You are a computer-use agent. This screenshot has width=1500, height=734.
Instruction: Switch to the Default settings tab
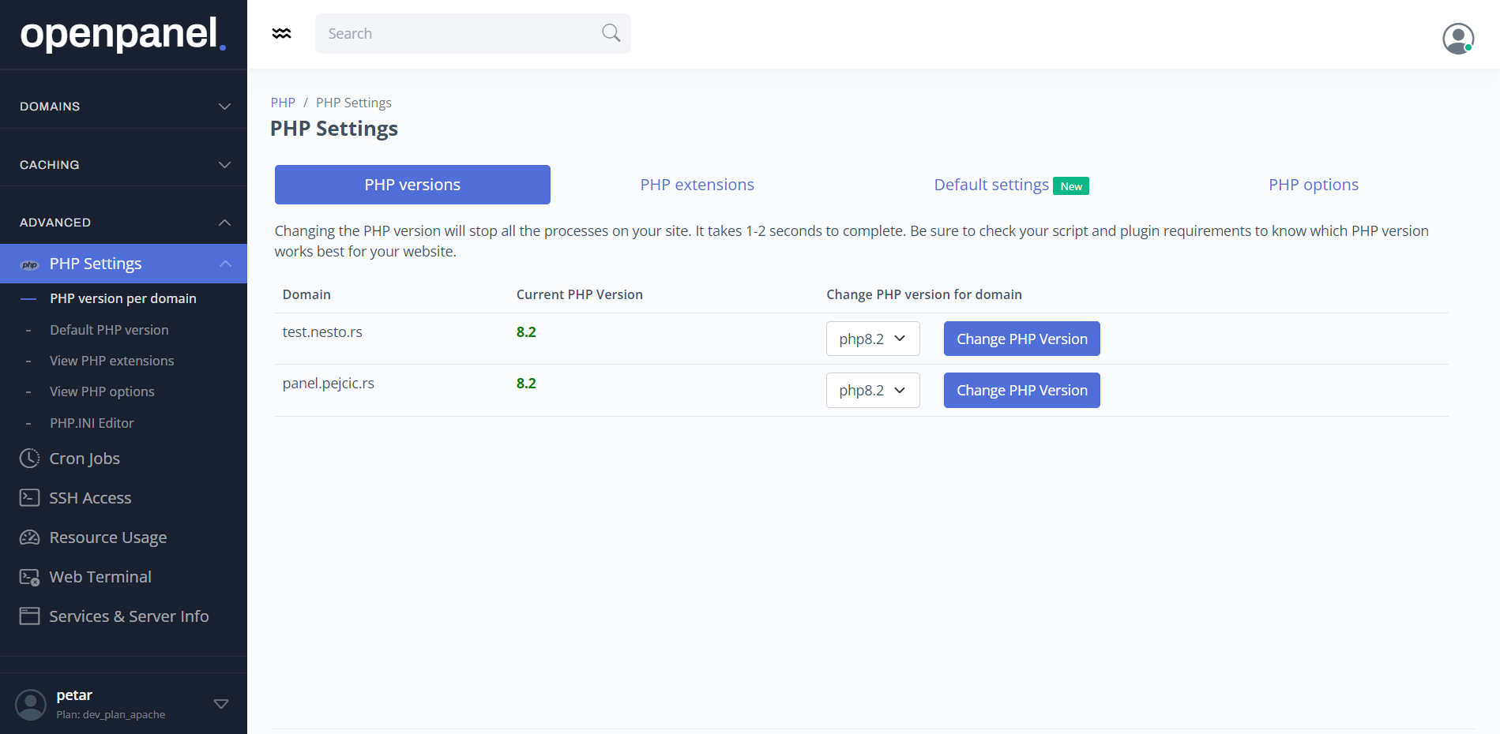pyautogui.click(x=991, y=185)
